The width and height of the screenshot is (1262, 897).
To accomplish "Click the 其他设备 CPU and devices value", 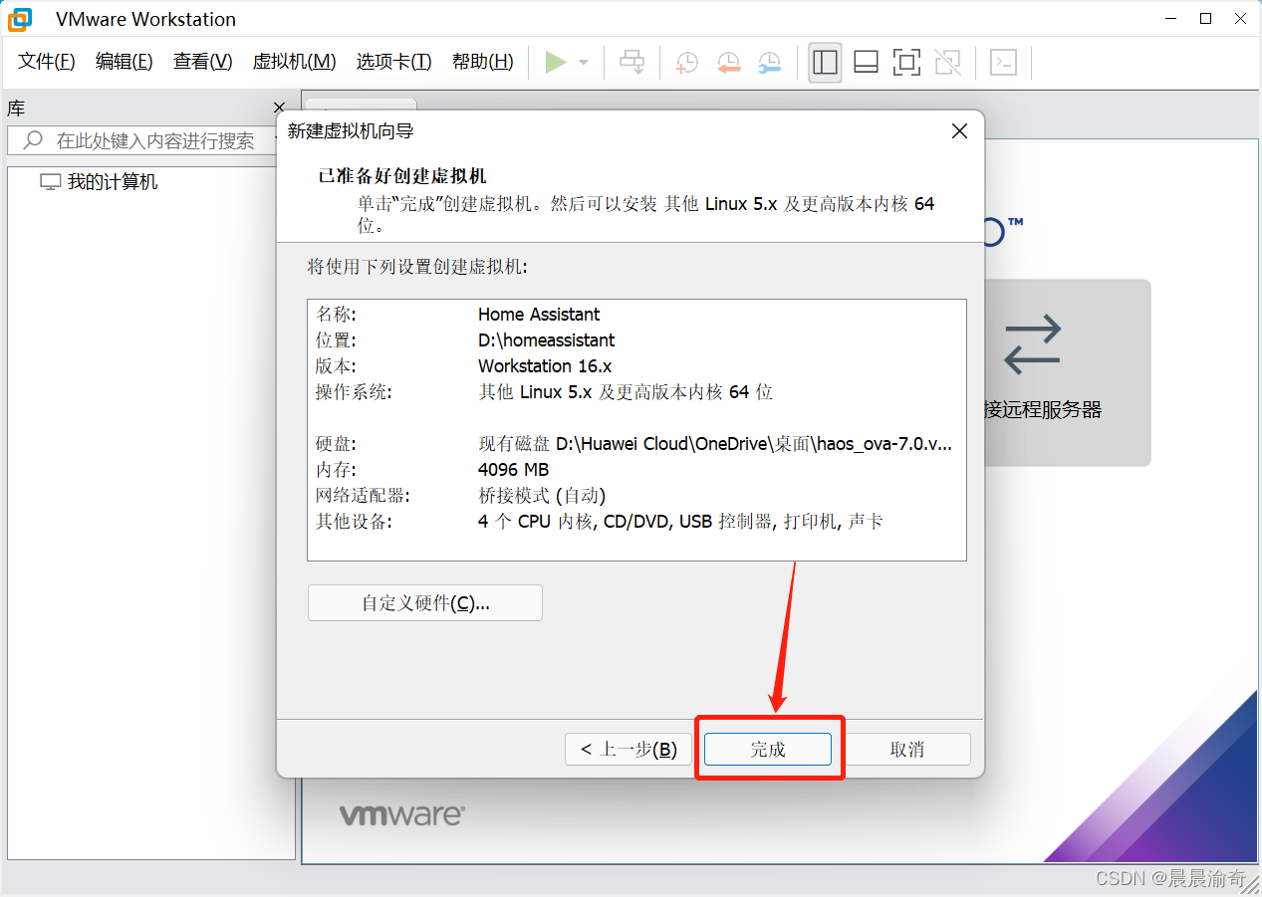I will pos(680,522).
